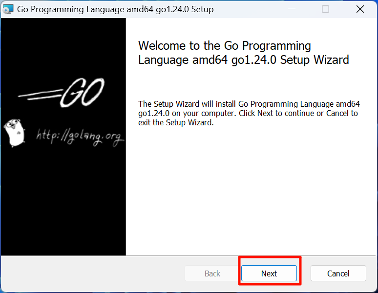Cancel the Go setup wizard
The image size is (378, 293).
click(x=338, y=273)
